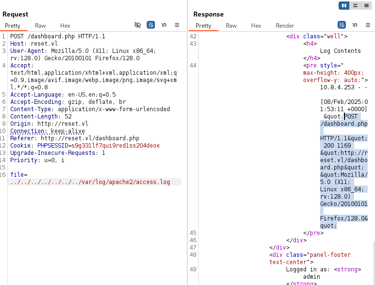Toggle Response word wrap icon
This screenshot has height=285, width=375.
click(x=341, y=25)
